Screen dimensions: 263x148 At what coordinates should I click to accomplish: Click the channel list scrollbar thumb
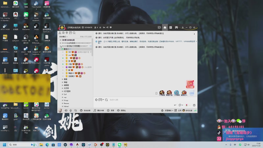click(x=92, y=47)
